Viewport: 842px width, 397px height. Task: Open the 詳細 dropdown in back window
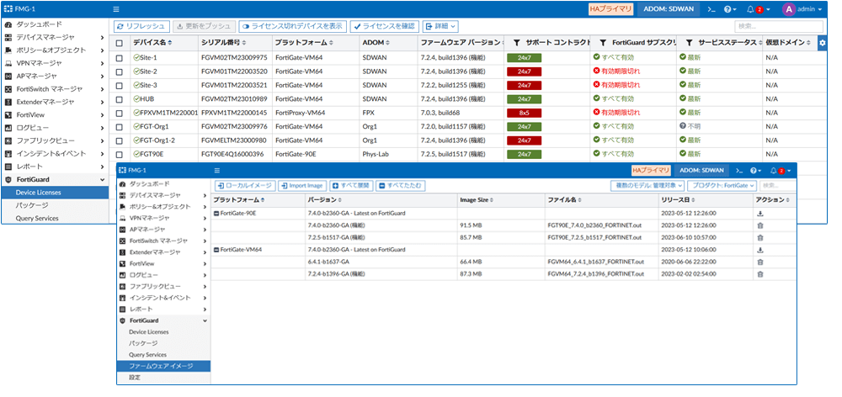tap(440, 26)
